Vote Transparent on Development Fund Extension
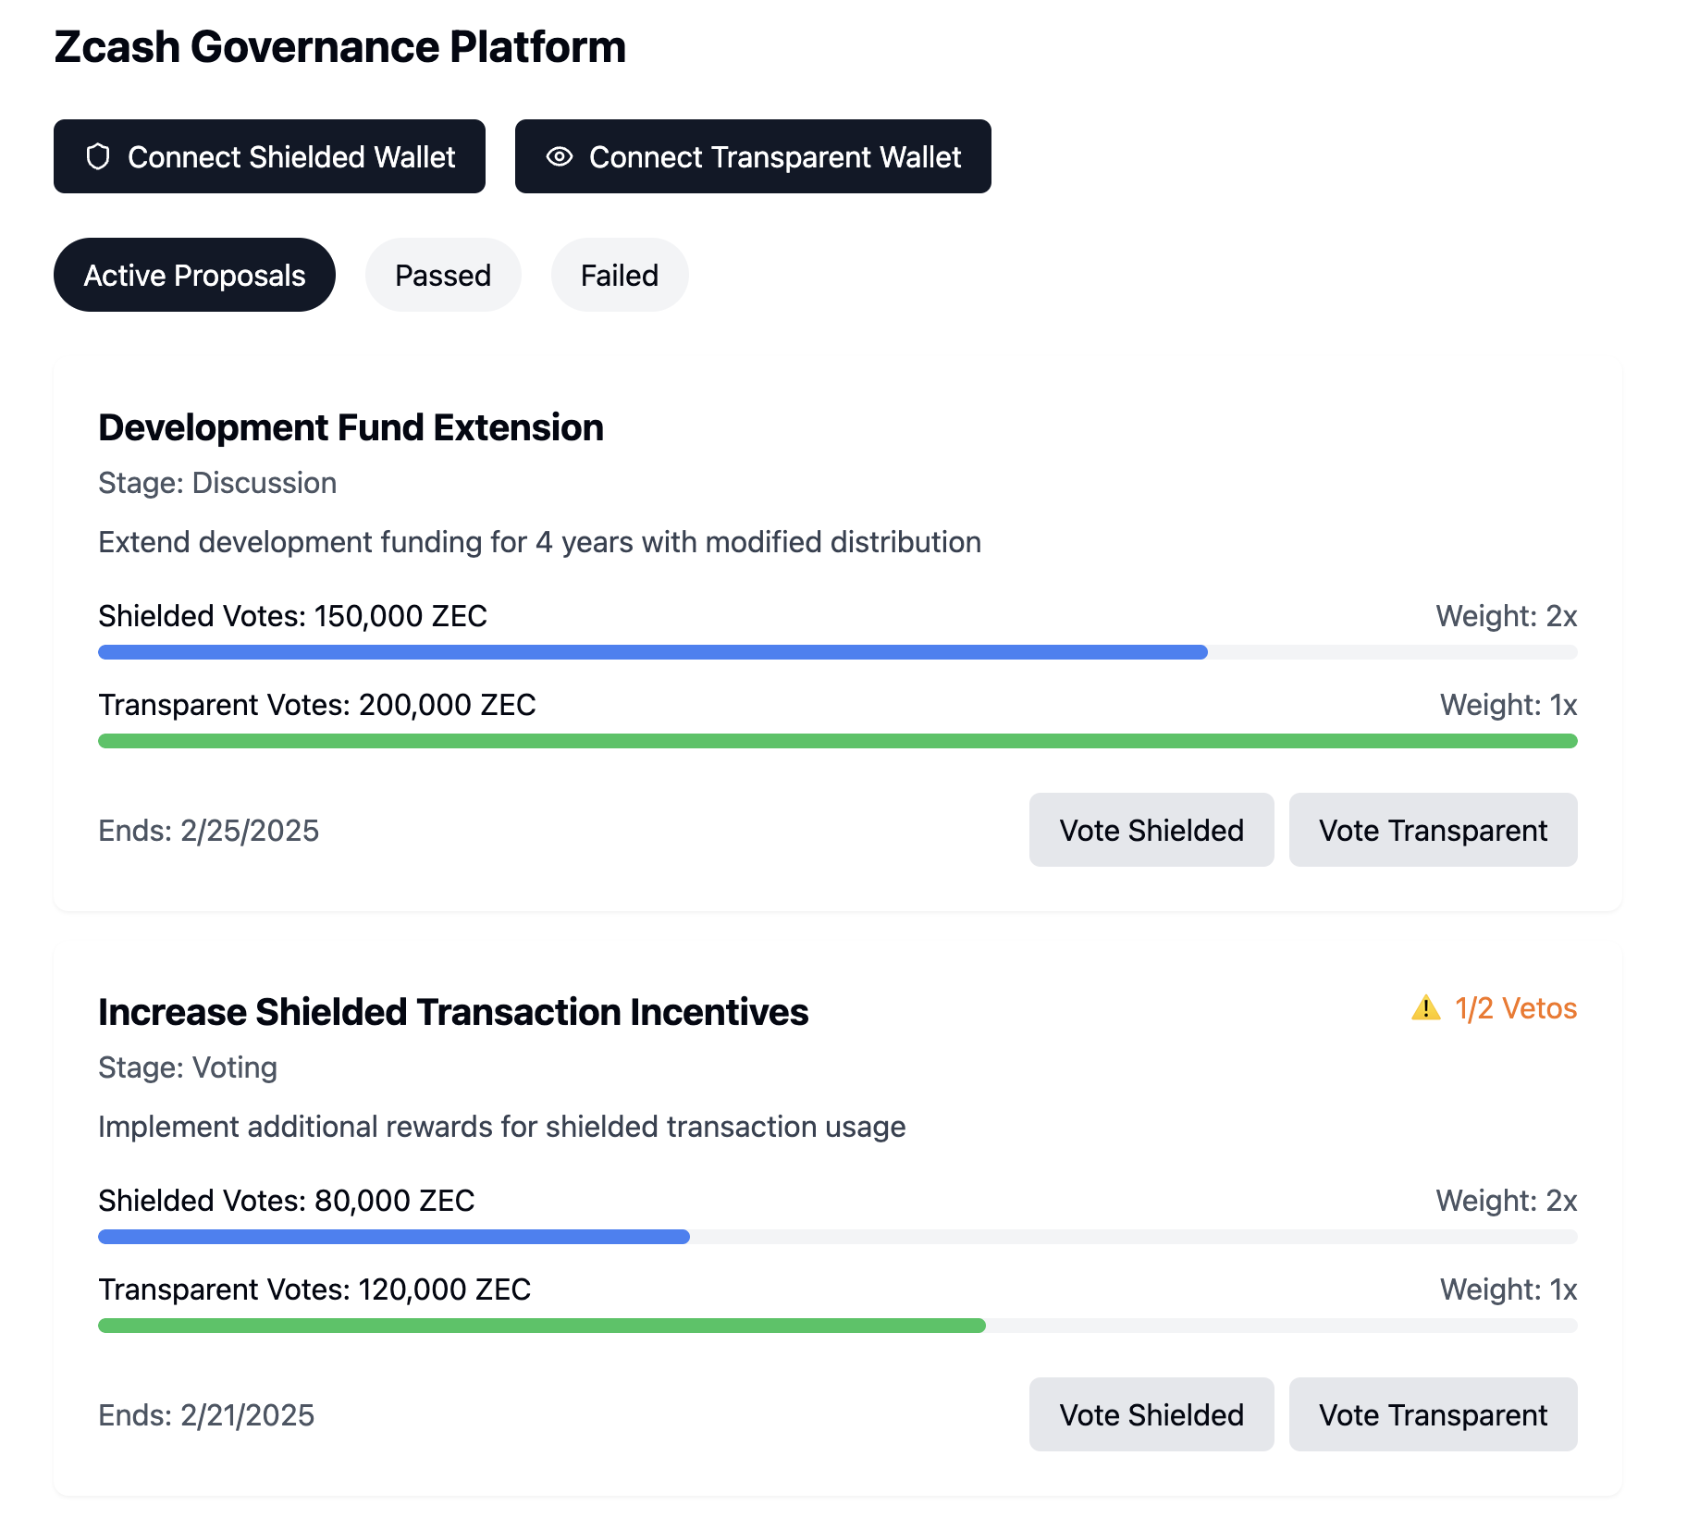1687x1530 pixels. tap(1433, 830)
